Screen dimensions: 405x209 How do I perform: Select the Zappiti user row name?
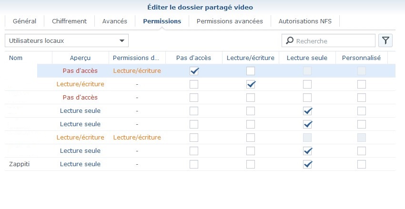pyautogui.click(x=19, y=164)
